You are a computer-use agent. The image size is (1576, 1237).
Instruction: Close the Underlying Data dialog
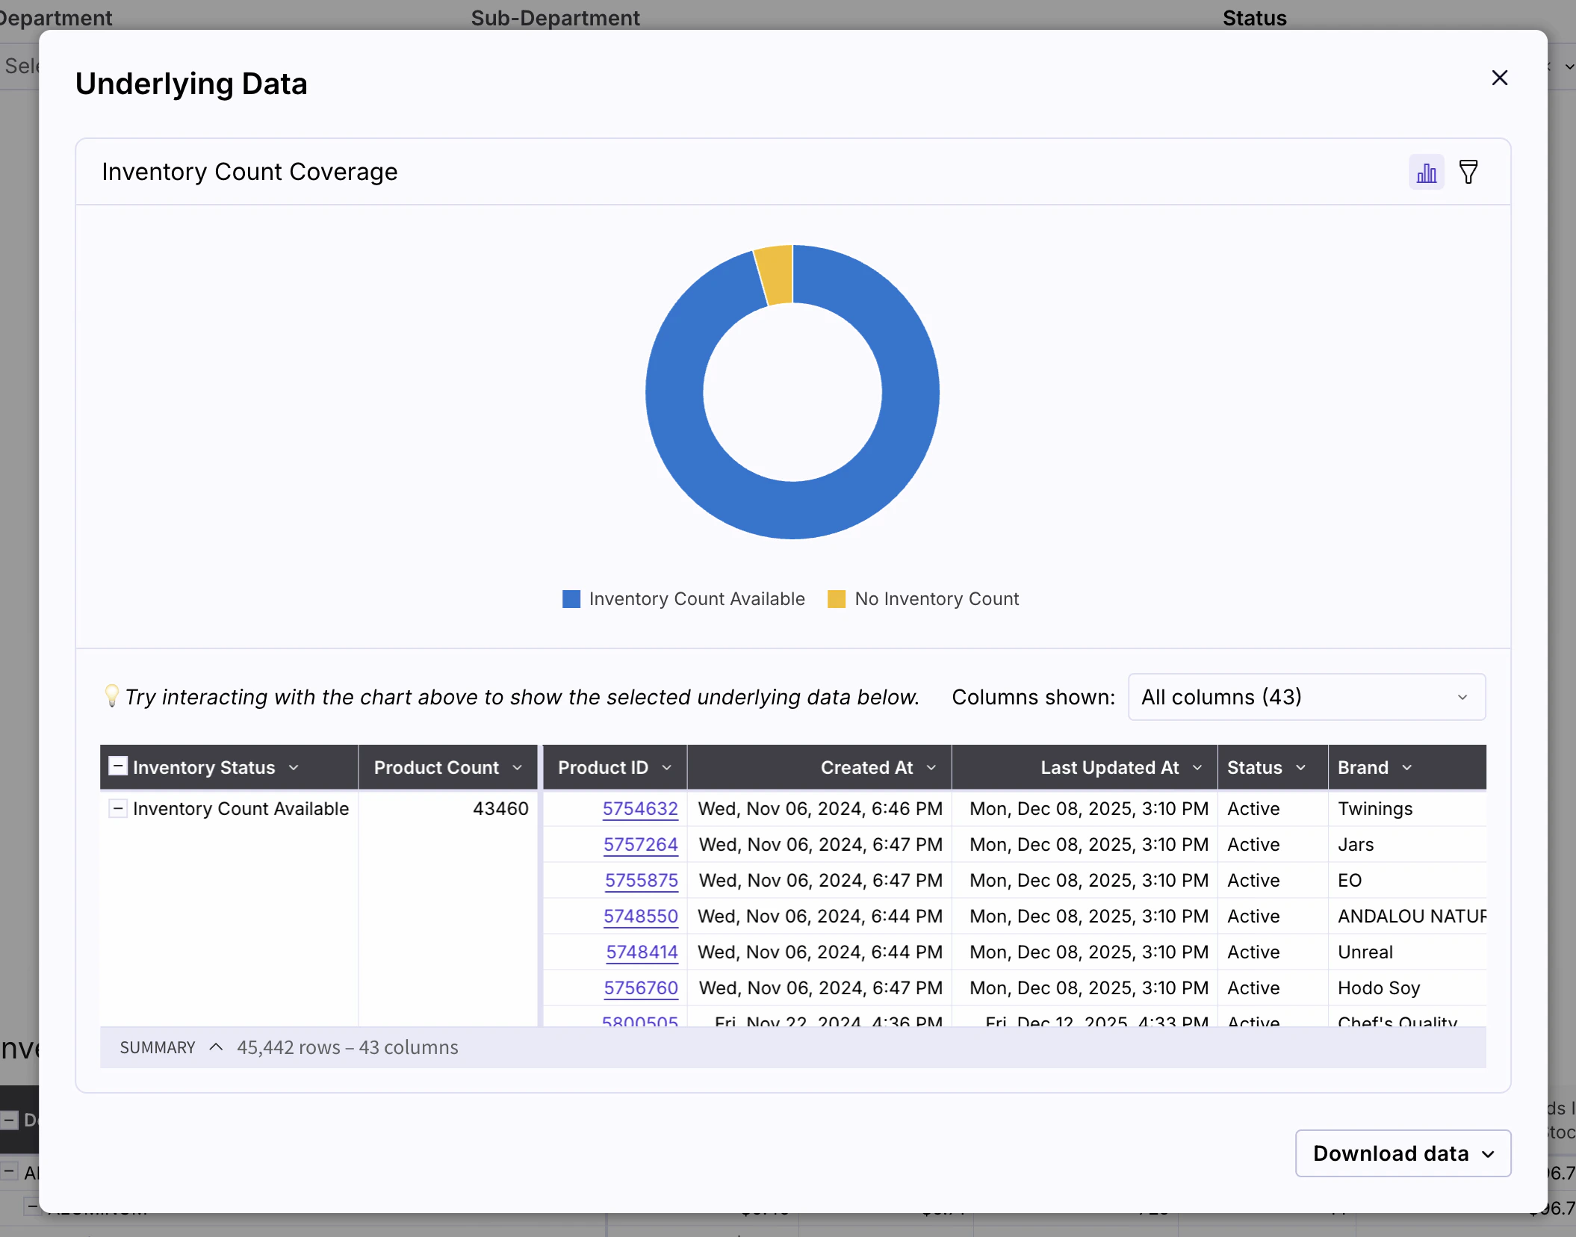1499,78
